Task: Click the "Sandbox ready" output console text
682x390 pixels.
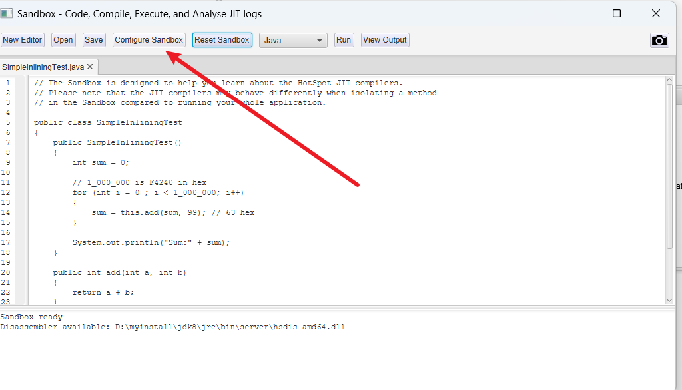Action: [x=31, y=317]
